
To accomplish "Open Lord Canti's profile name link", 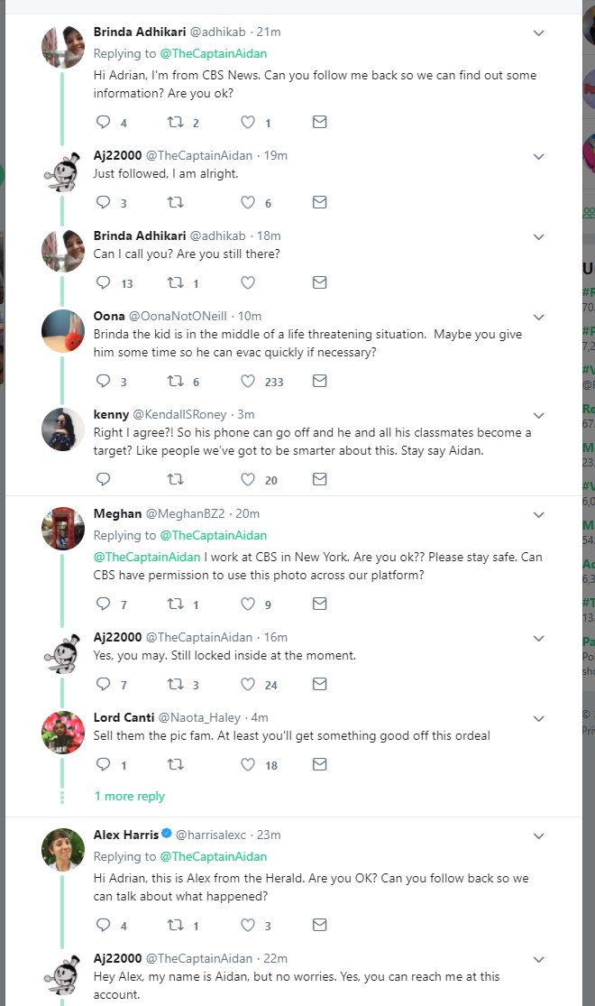I will coord(124,717).
